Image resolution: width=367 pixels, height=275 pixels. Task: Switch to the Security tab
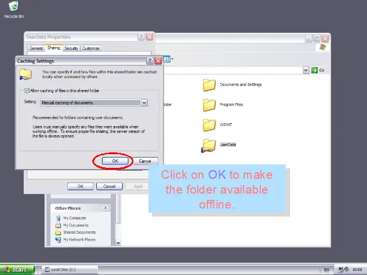[71, 48]
